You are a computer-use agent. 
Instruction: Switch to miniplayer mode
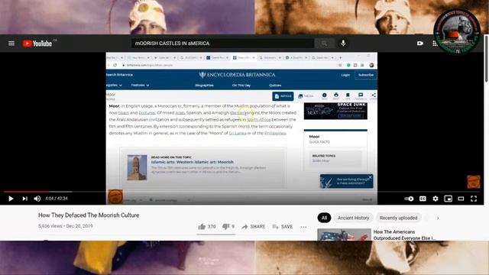click(x=449, y=199)
